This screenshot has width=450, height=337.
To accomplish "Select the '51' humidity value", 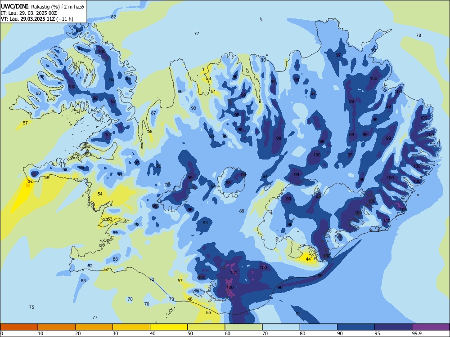I will (x=213, y=91).
